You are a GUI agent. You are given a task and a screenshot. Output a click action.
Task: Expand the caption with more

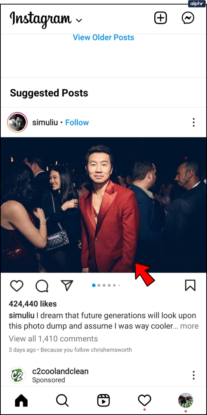[x=189, y=326]
